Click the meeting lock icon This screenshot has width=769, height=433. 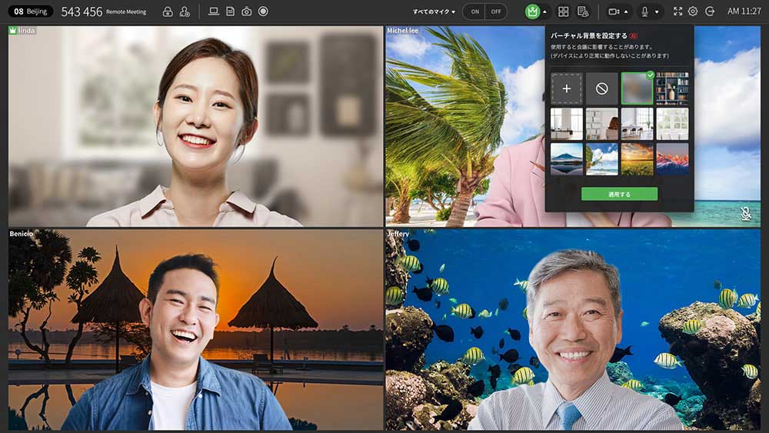(x=168, y=12)
